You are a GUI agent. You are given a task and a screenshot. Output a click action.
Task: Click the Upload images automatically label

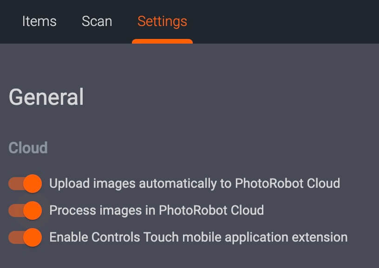195,183
